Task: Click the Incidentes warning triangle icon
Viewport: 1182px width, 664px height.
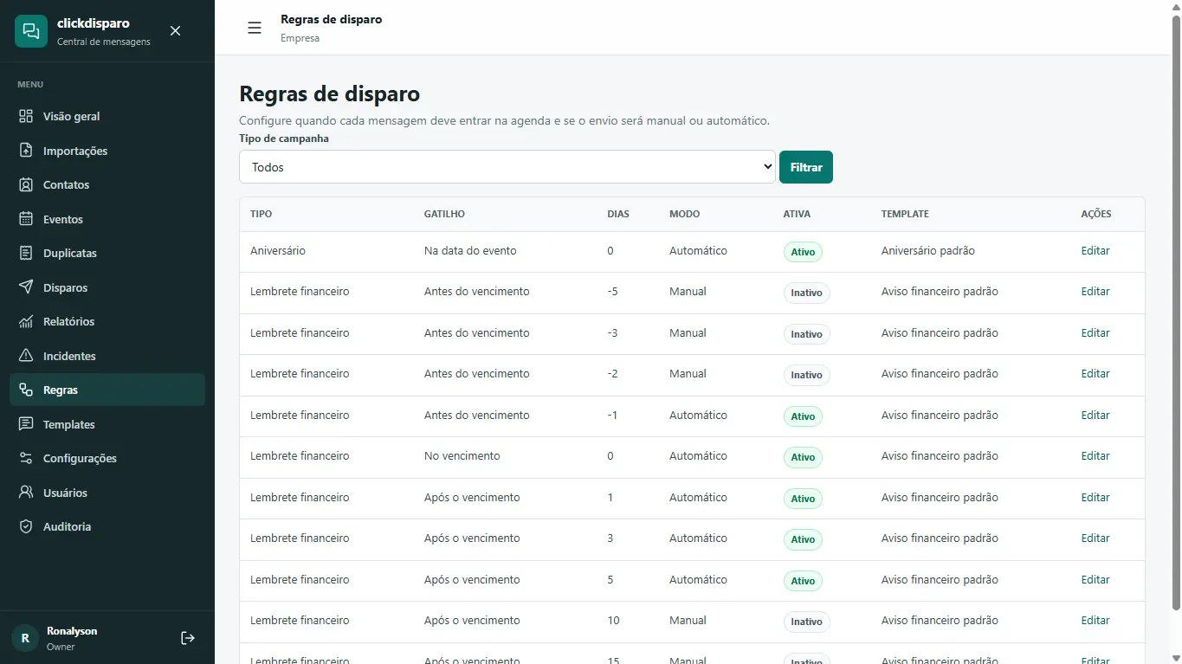Action: [x=26, y=356]
